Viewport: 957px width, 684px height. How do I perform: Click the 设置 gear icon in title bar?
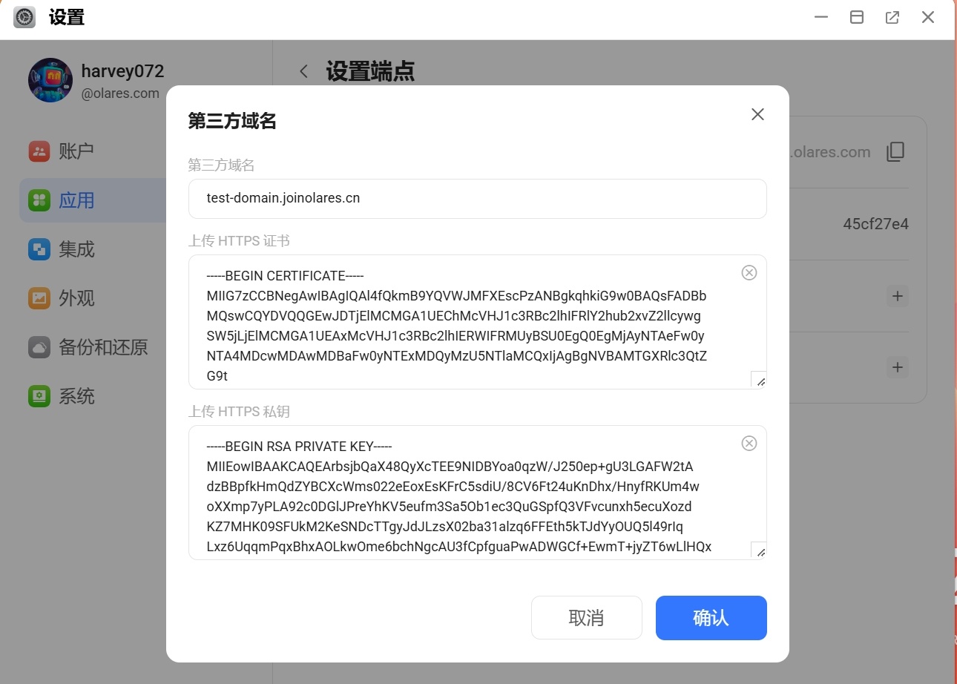[x=24, y=16]
